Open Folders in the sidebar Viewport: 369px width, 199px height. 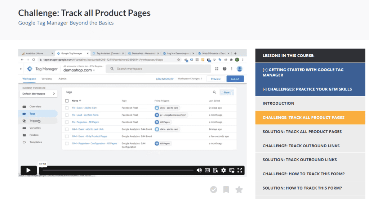click(x=34, y=135)
